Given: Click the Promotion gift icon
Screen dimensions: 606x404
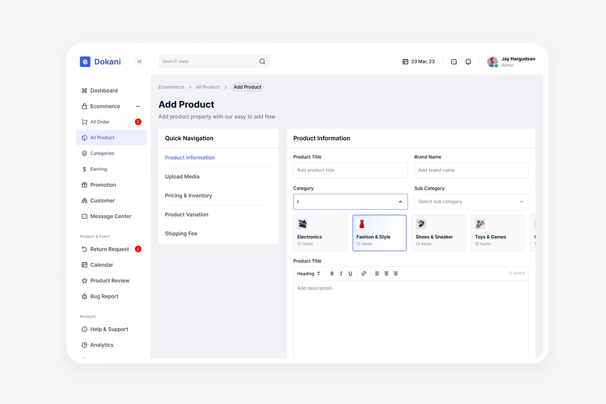Looking at the screenshot, I should tap(84, 185).
